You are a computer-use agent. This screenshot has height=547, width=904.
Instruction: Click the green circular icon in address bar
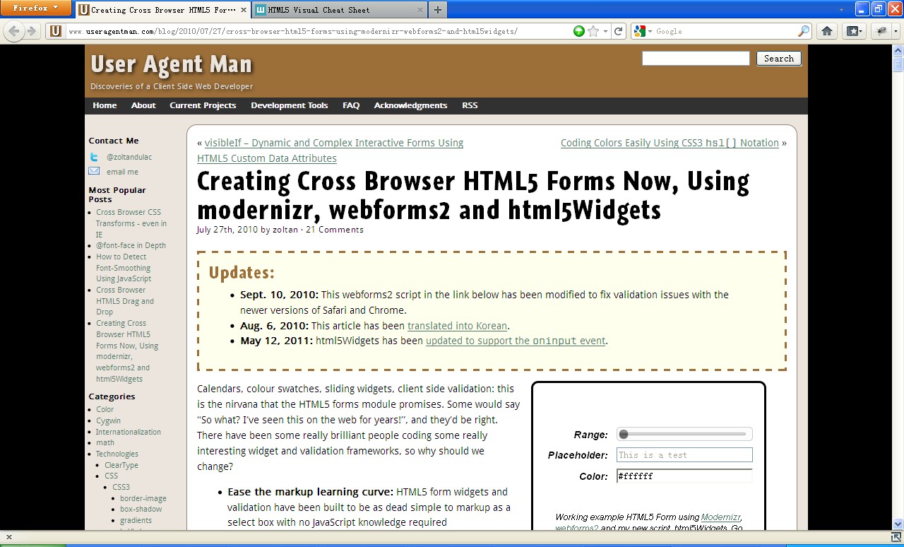pos(579,31)
